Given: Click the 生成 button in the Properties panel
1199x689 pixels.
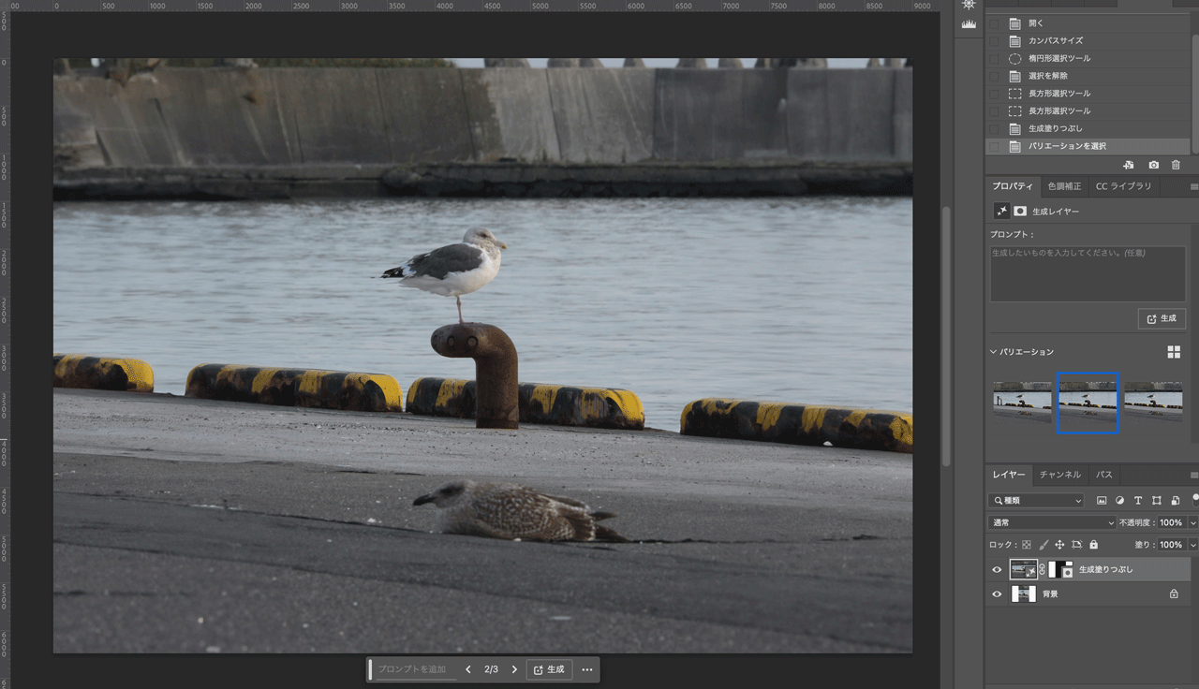Looking at the screenshot, I should pos(1162,318).
